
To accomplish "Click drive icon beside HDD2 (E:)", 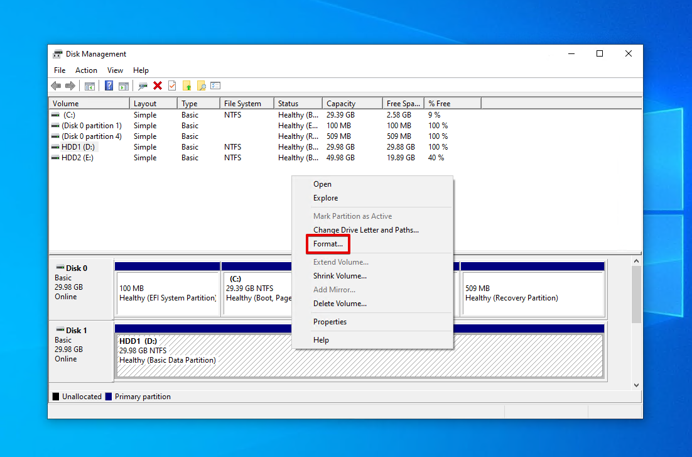I will click(x=55, y=158).
